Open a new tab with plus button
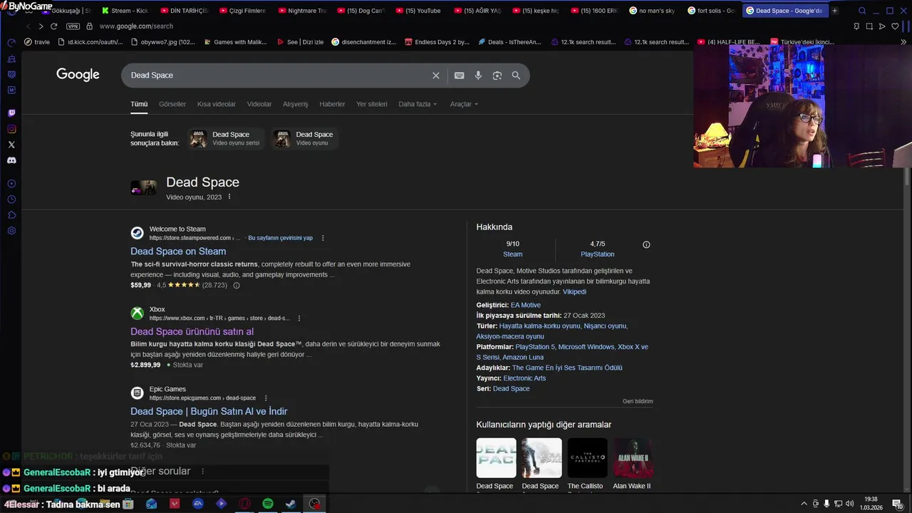Viewport: 912px width, 513px height. [835, 11]
